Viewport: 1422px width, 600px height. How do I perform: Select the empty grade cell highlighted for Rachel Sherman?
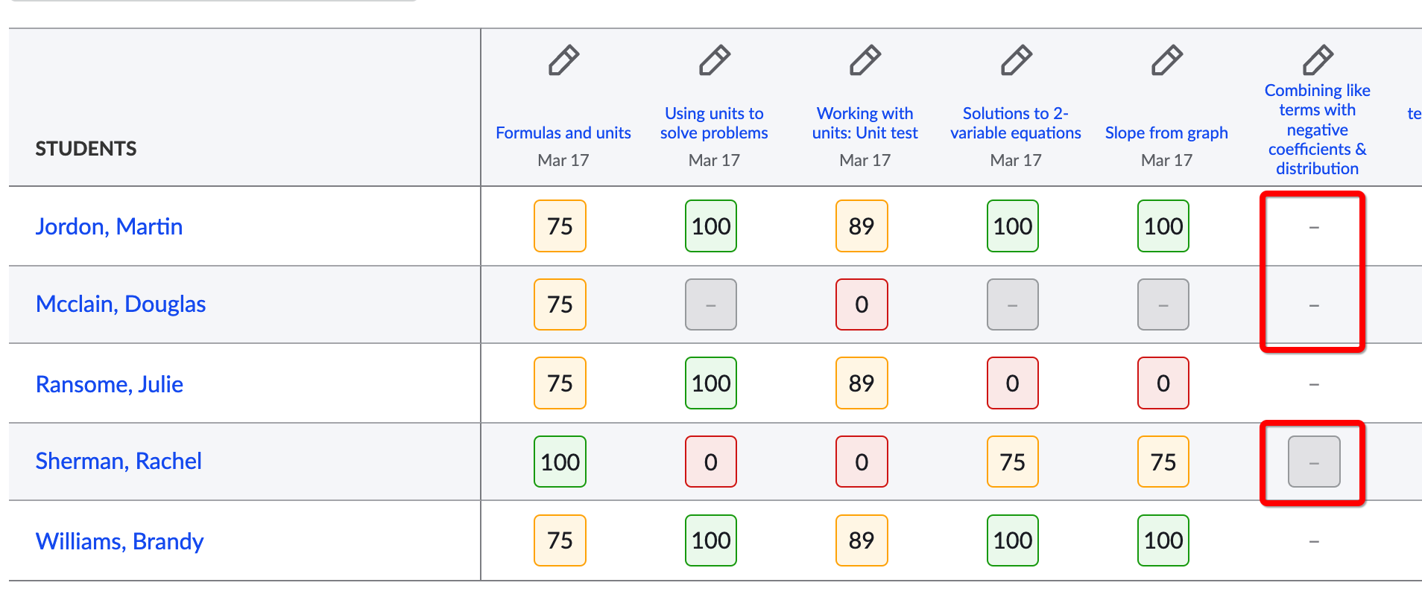coord(1312,462)
